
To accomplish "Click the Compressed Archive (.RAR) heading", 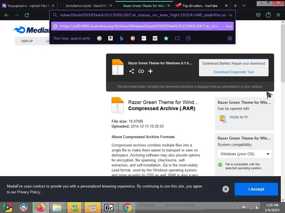I will click(162, 108).
